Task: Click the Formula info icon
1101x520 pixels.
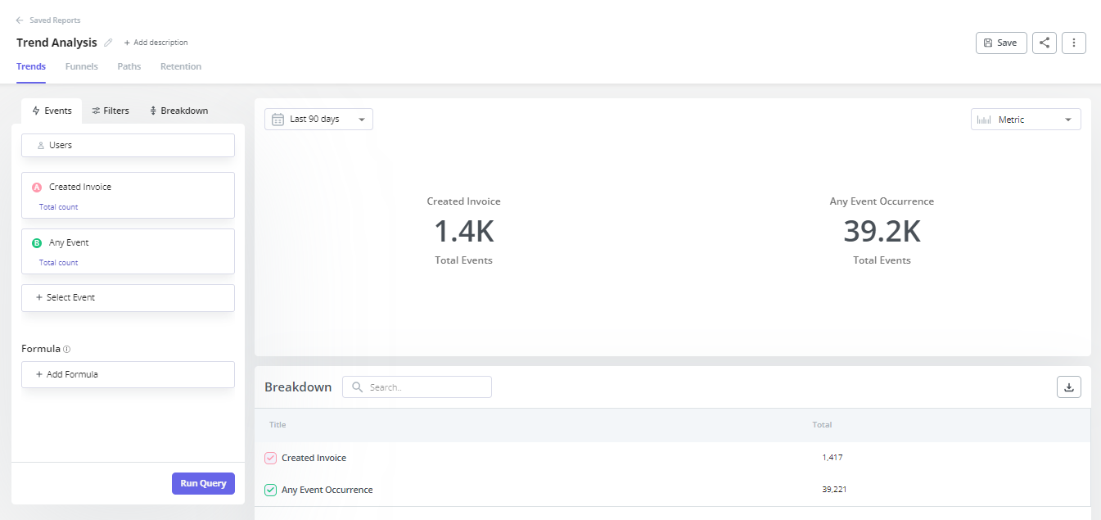Action: [67, 349]
